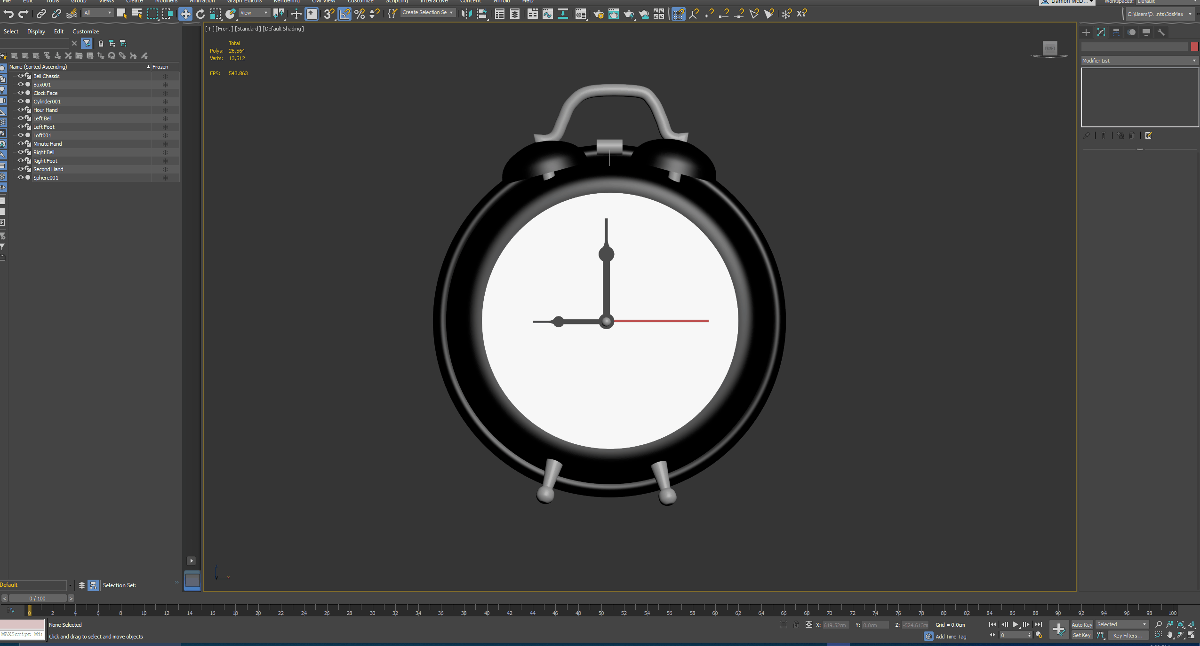Click the object color swatch in command panel
Image resolution: width=1200 pixels, height=646 pixels.
1194,46
